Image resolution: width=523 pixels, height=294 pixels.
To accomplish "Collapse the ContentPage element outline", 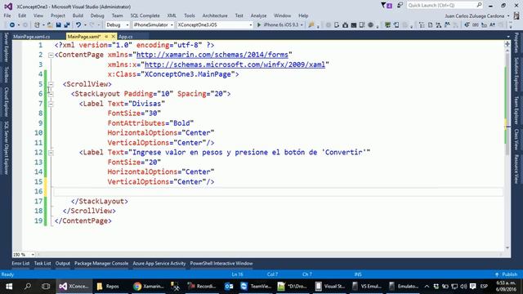I will [x=51, y=55].
